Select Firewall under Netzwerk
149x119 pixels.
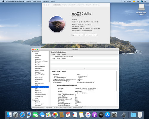pos(38,102)
